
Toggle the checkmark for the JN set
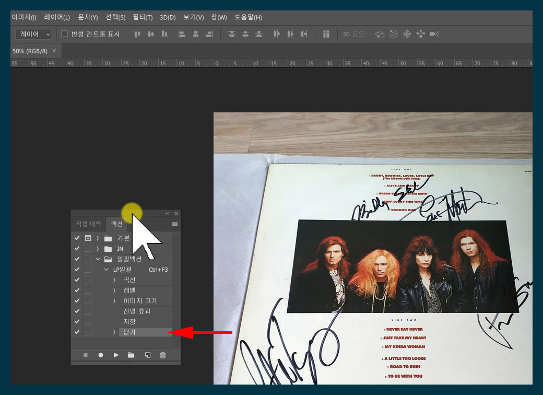click(77, 248)
